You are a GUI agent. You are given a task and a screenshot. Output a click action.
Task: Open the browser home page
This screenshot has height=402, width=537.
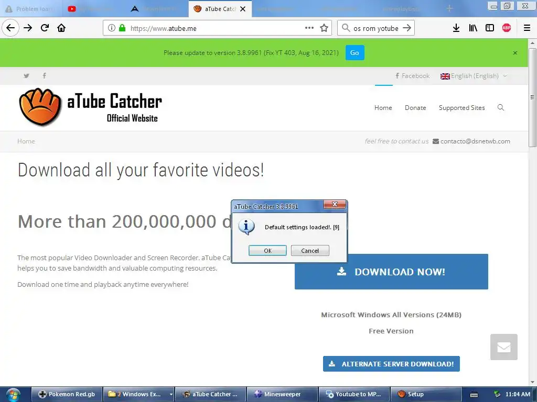[61, 28]
